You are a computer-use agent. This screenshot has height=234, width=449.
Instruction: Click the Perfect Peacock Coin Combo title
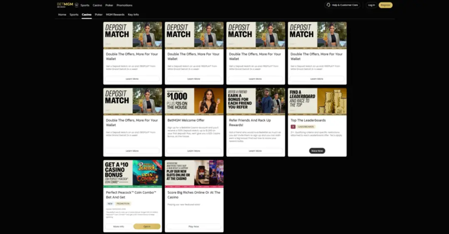(x=131, y=195)
